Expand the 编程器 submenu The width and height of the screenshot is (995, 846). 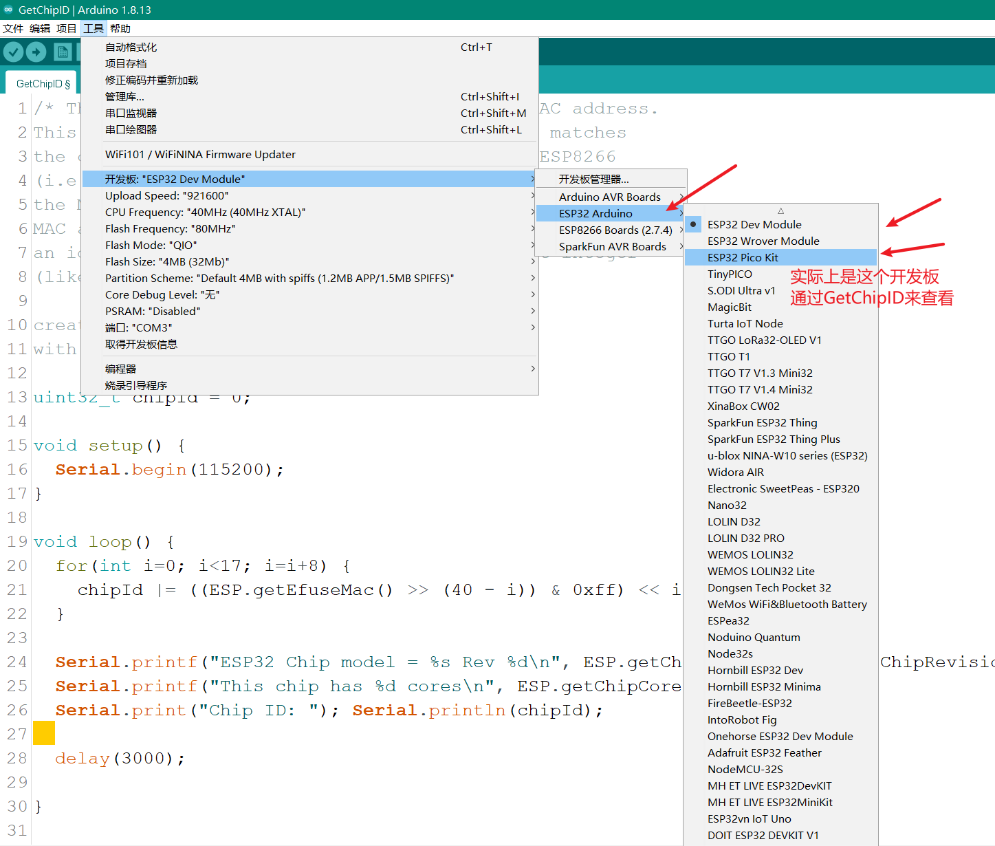309,369
